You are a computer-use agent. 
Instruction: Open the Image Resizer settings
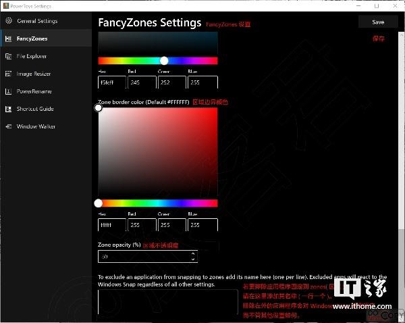[x=46, y=74]
